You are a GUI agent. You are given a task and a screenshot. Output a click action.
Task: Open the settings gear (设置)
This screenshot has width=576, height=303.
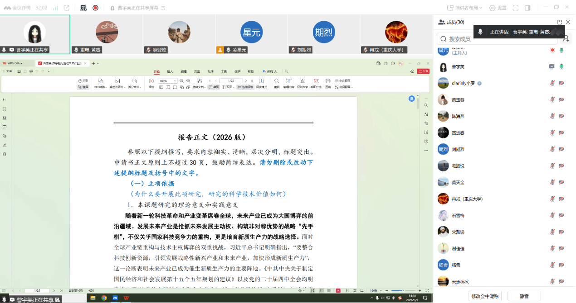(498, 8)
